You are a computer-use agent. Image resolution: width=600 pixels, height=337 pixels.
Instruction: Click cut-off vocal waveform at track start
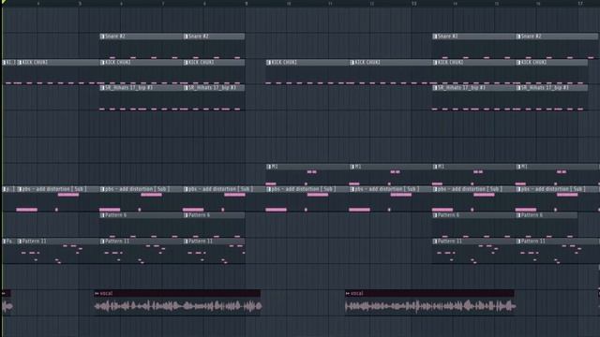tap(7, 306)
